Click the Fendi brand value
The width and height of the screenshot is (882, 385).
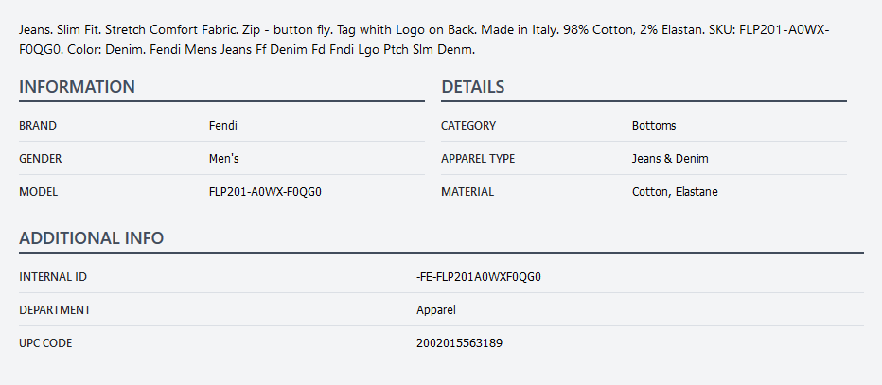click(x=222, y=125)
